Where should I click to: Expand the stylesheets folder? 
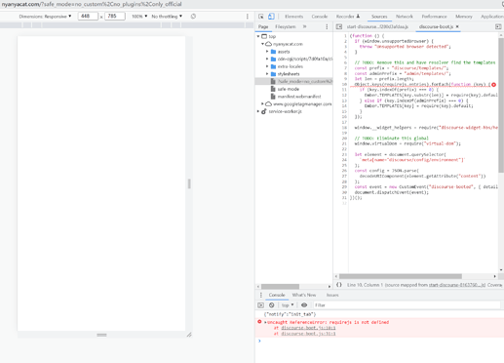267,74
